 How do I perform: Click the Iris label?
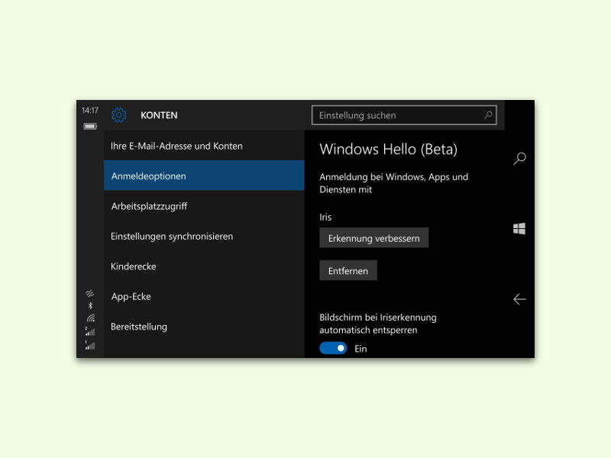click(325, 217)
